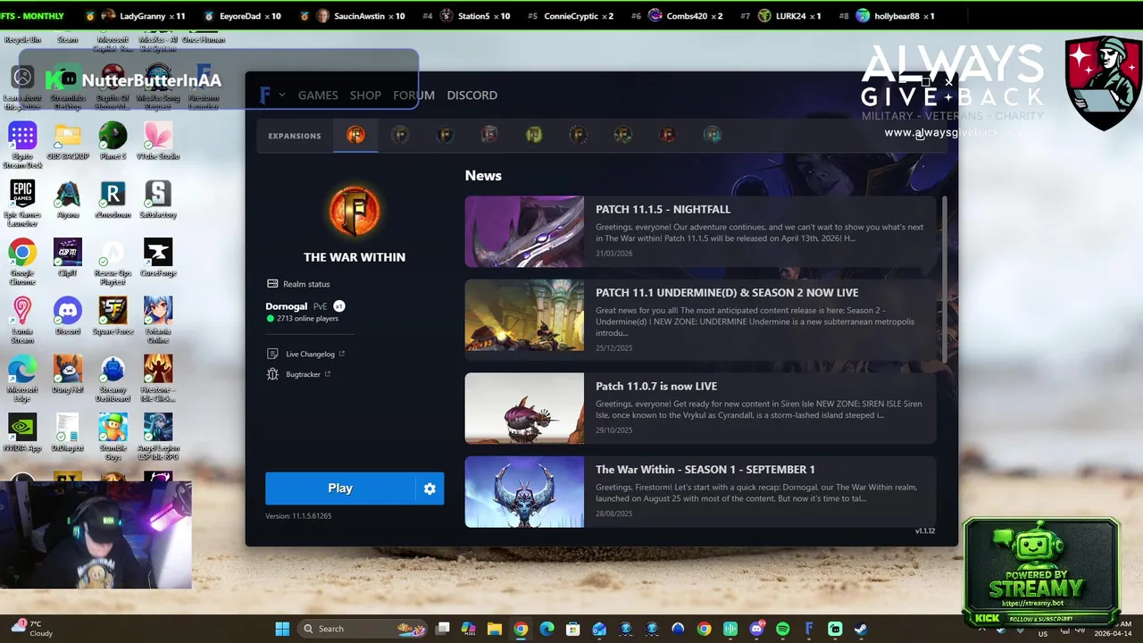Launch Firestone Idle Clicker desktop icon
Viewport: 1143px width, 643px height.
[x=158, y=379]
